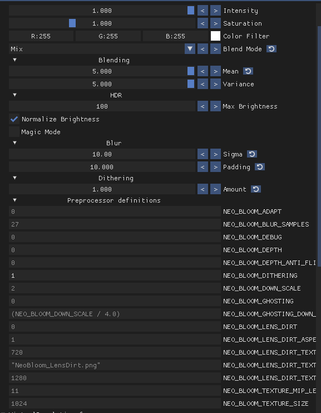Increase Intensity with right arrow button

click(215, 11)
